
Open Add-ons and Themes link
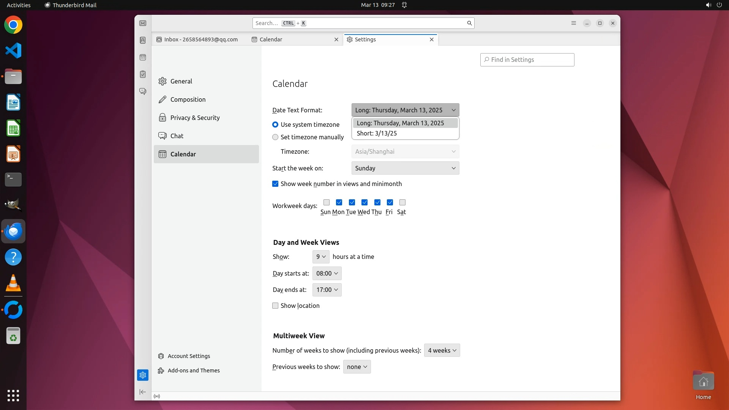tap(194, 371)
